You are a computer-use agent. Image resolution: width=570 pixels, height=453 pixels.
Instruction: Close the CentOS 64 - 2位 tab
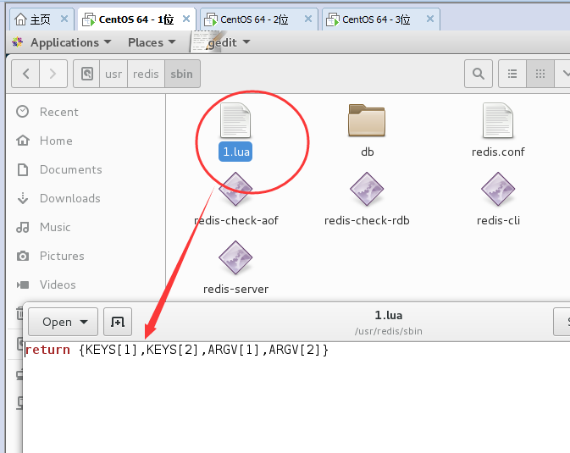click(x=308, y=19)
